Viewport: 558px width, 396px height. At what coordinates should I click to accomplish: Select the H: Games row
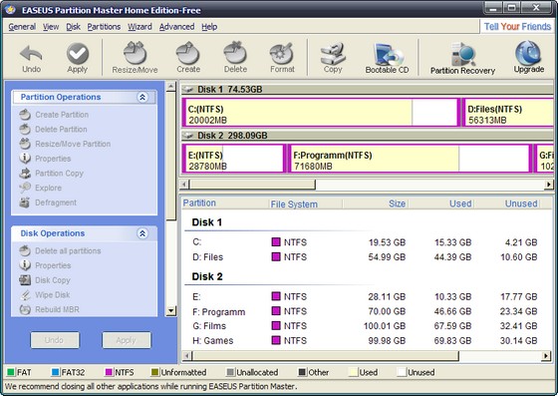coord(365,340)
